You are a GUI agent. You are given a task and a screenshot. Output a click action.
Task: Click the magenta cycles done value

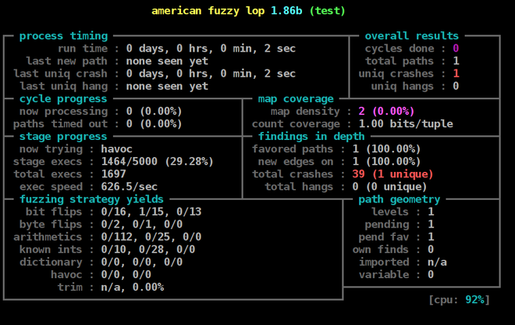pos(456,48)
